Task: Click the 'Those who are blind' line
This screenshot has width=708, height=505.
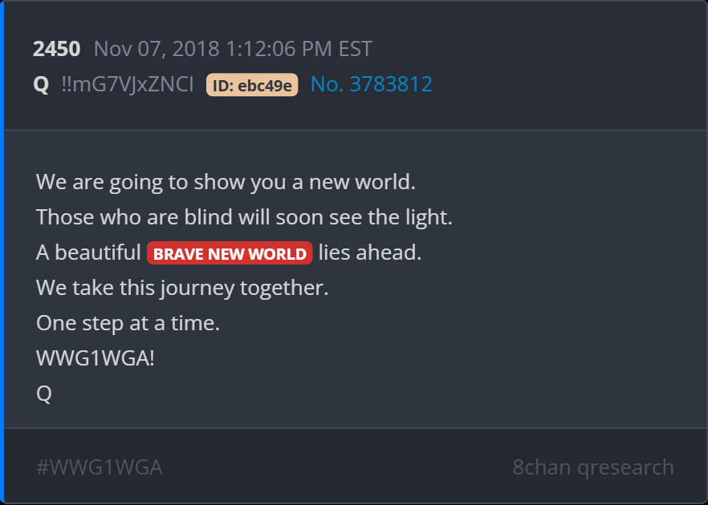Action: pos(244,218)
